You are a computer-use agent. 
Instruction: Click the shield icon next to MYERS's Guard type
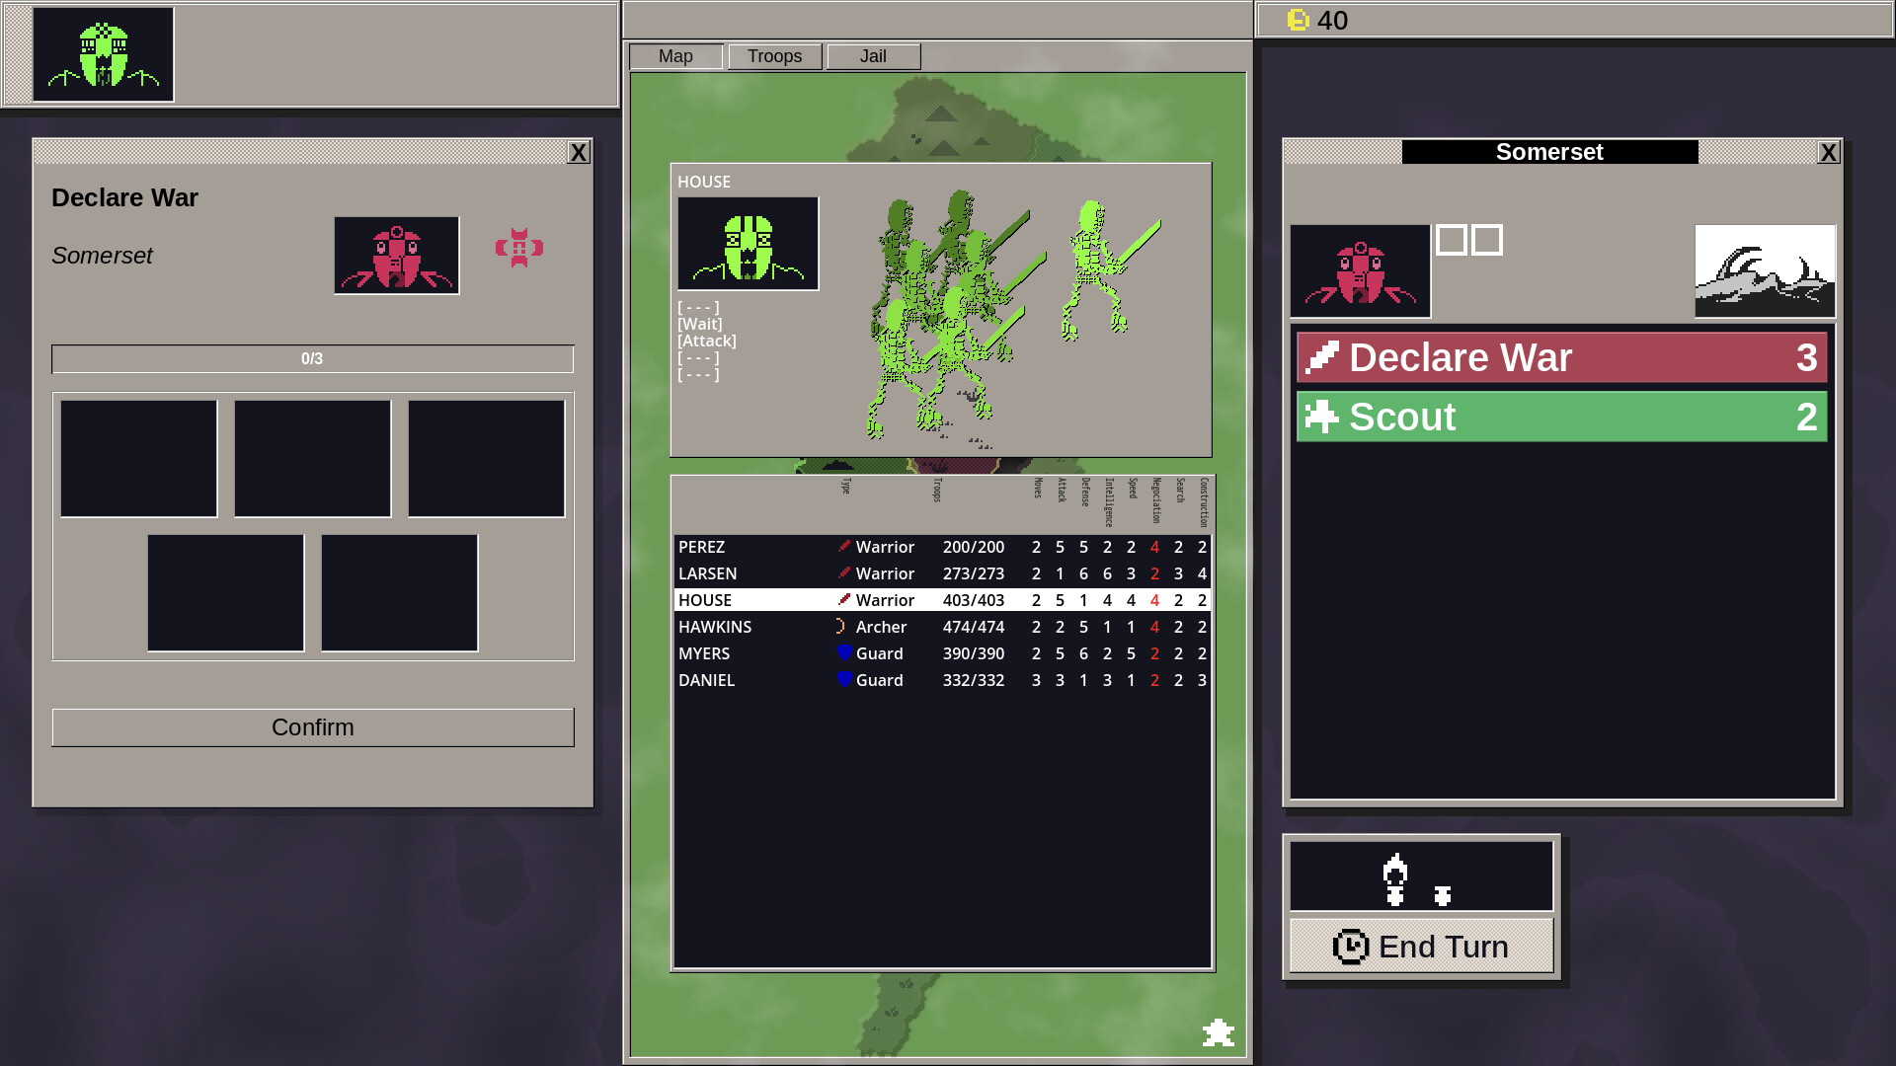[x=844, y=652]
